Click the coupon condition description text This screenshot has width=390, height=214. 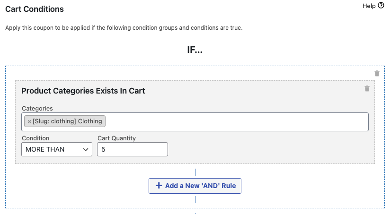coord(124,28)
